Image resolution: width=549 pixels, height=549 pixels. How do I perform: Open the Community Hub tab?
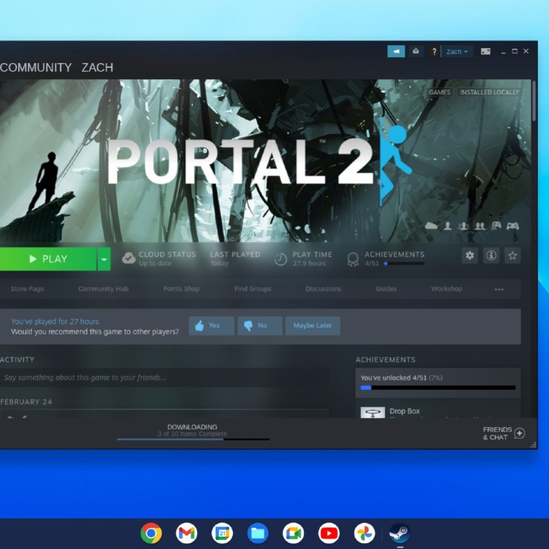click(x=103, y=289)
